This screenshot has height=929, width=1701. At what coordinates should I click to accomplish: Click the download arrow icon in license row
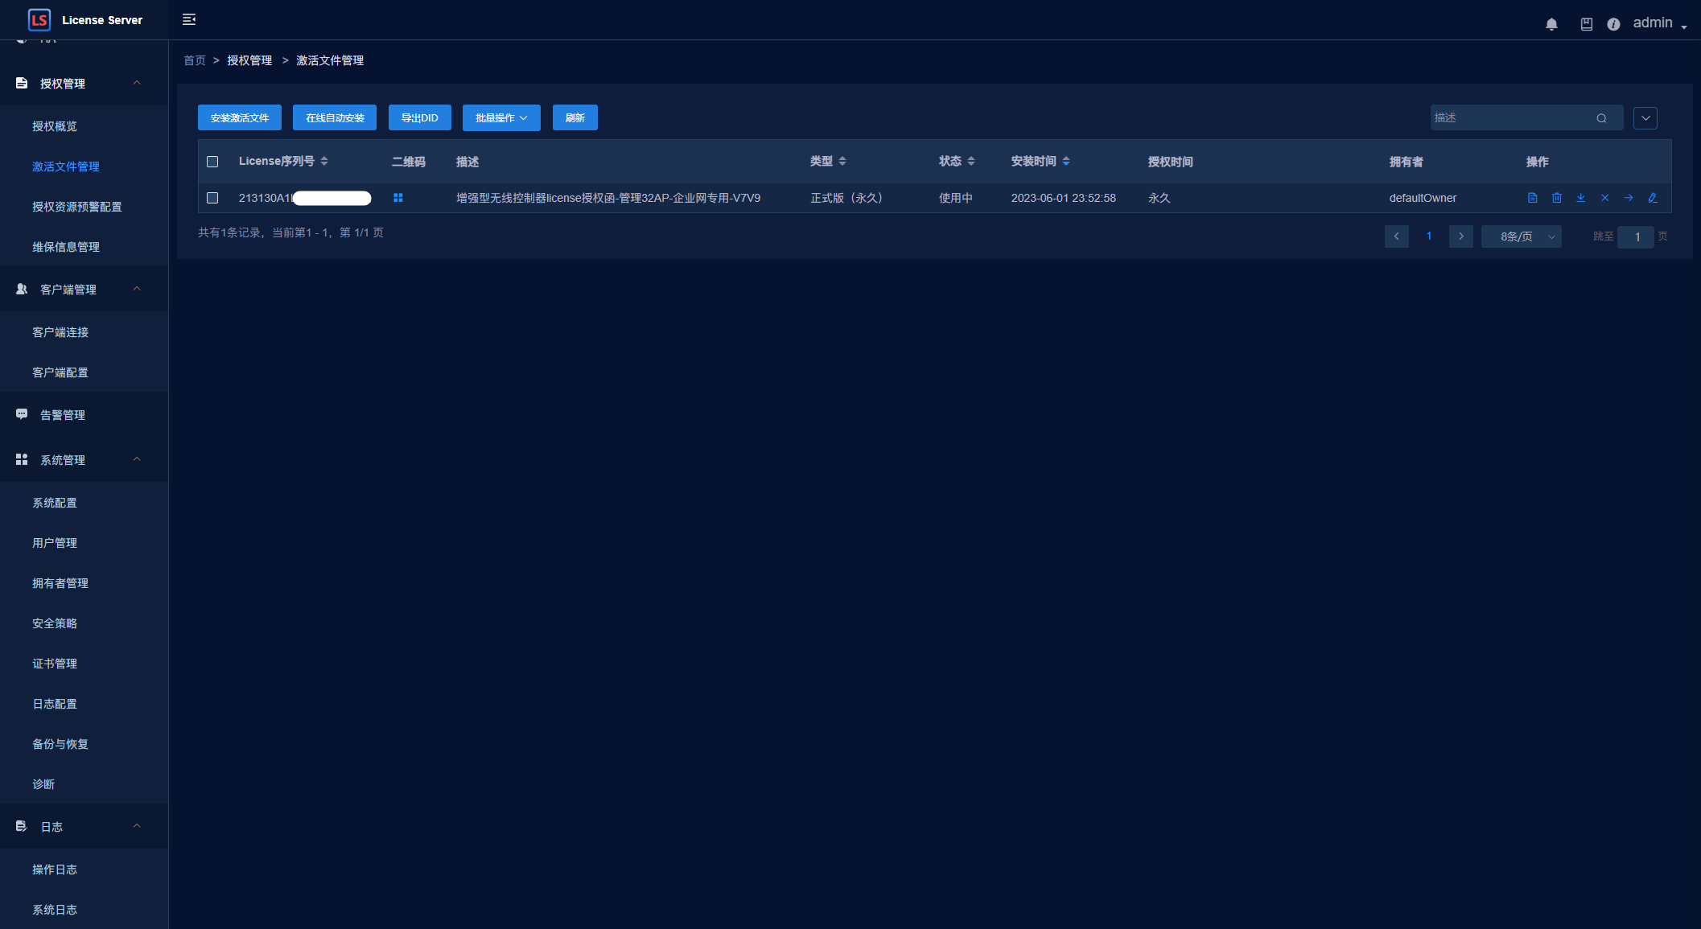coord(1580,198)
